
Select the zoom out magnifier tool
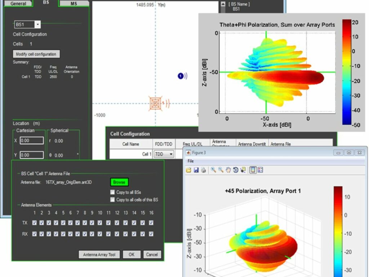pyautogui.click(x=221, y=170)
